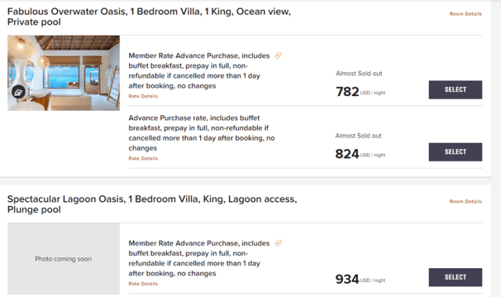Click the 782 USD per night price

pyautogui.click(x=361, y=92)
